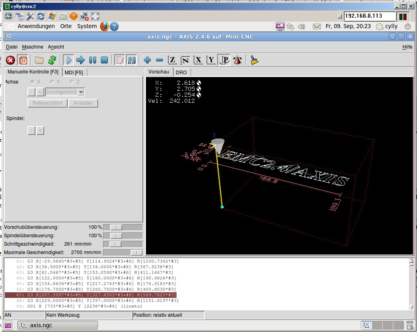Screen dimensions: 417x332
Task: Select the X side view icon
Action: pyautogui.click(x=198, y=60)
